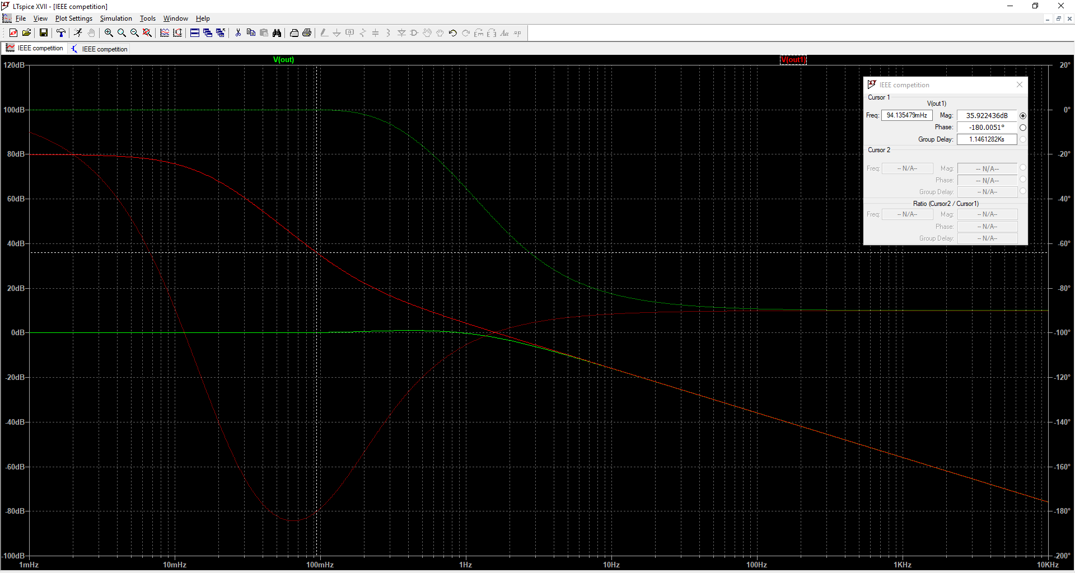Image resolution: width=1075 pixels, height=573 pixels.
Task: Close the cursor readout dialog
Action: pyautogui.click(x=1020, y=84)
